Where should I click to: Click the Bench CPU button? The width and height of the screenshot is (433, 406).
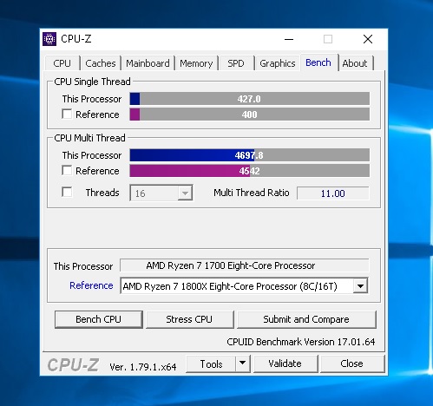pos(99,319)
